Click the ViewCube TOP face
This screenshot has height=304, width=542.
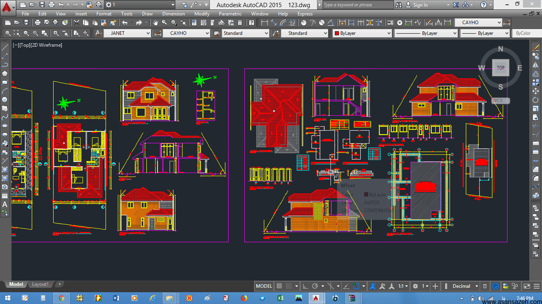(501, 68)
